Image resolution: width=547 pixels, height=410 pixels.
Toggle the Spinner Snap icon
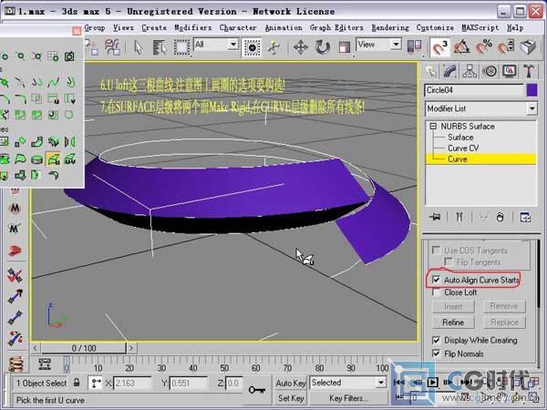[x=505, y=47]
